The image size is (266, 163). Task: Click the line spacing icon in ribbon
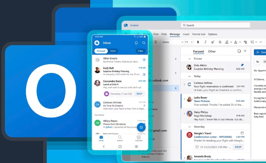tap(252, 42)
